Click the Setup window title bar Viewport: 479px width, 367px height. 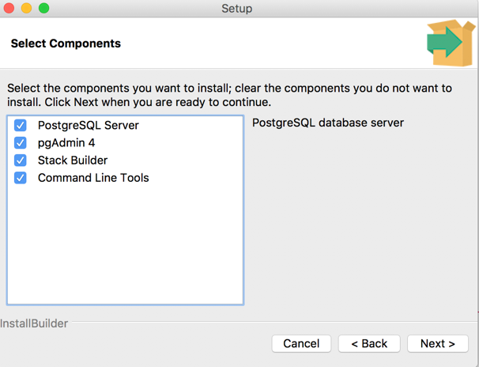point(237,9)
